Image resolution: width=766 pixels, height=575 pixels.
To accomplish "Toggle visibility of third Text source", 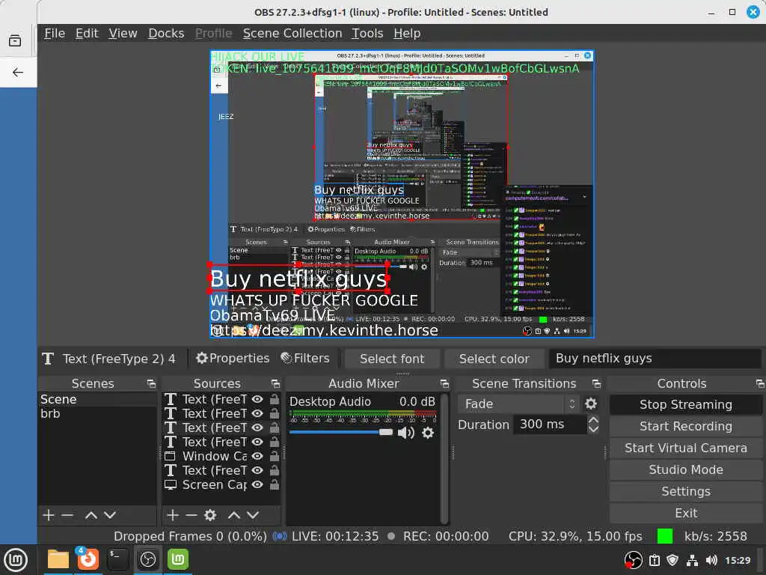I will 257,428.
